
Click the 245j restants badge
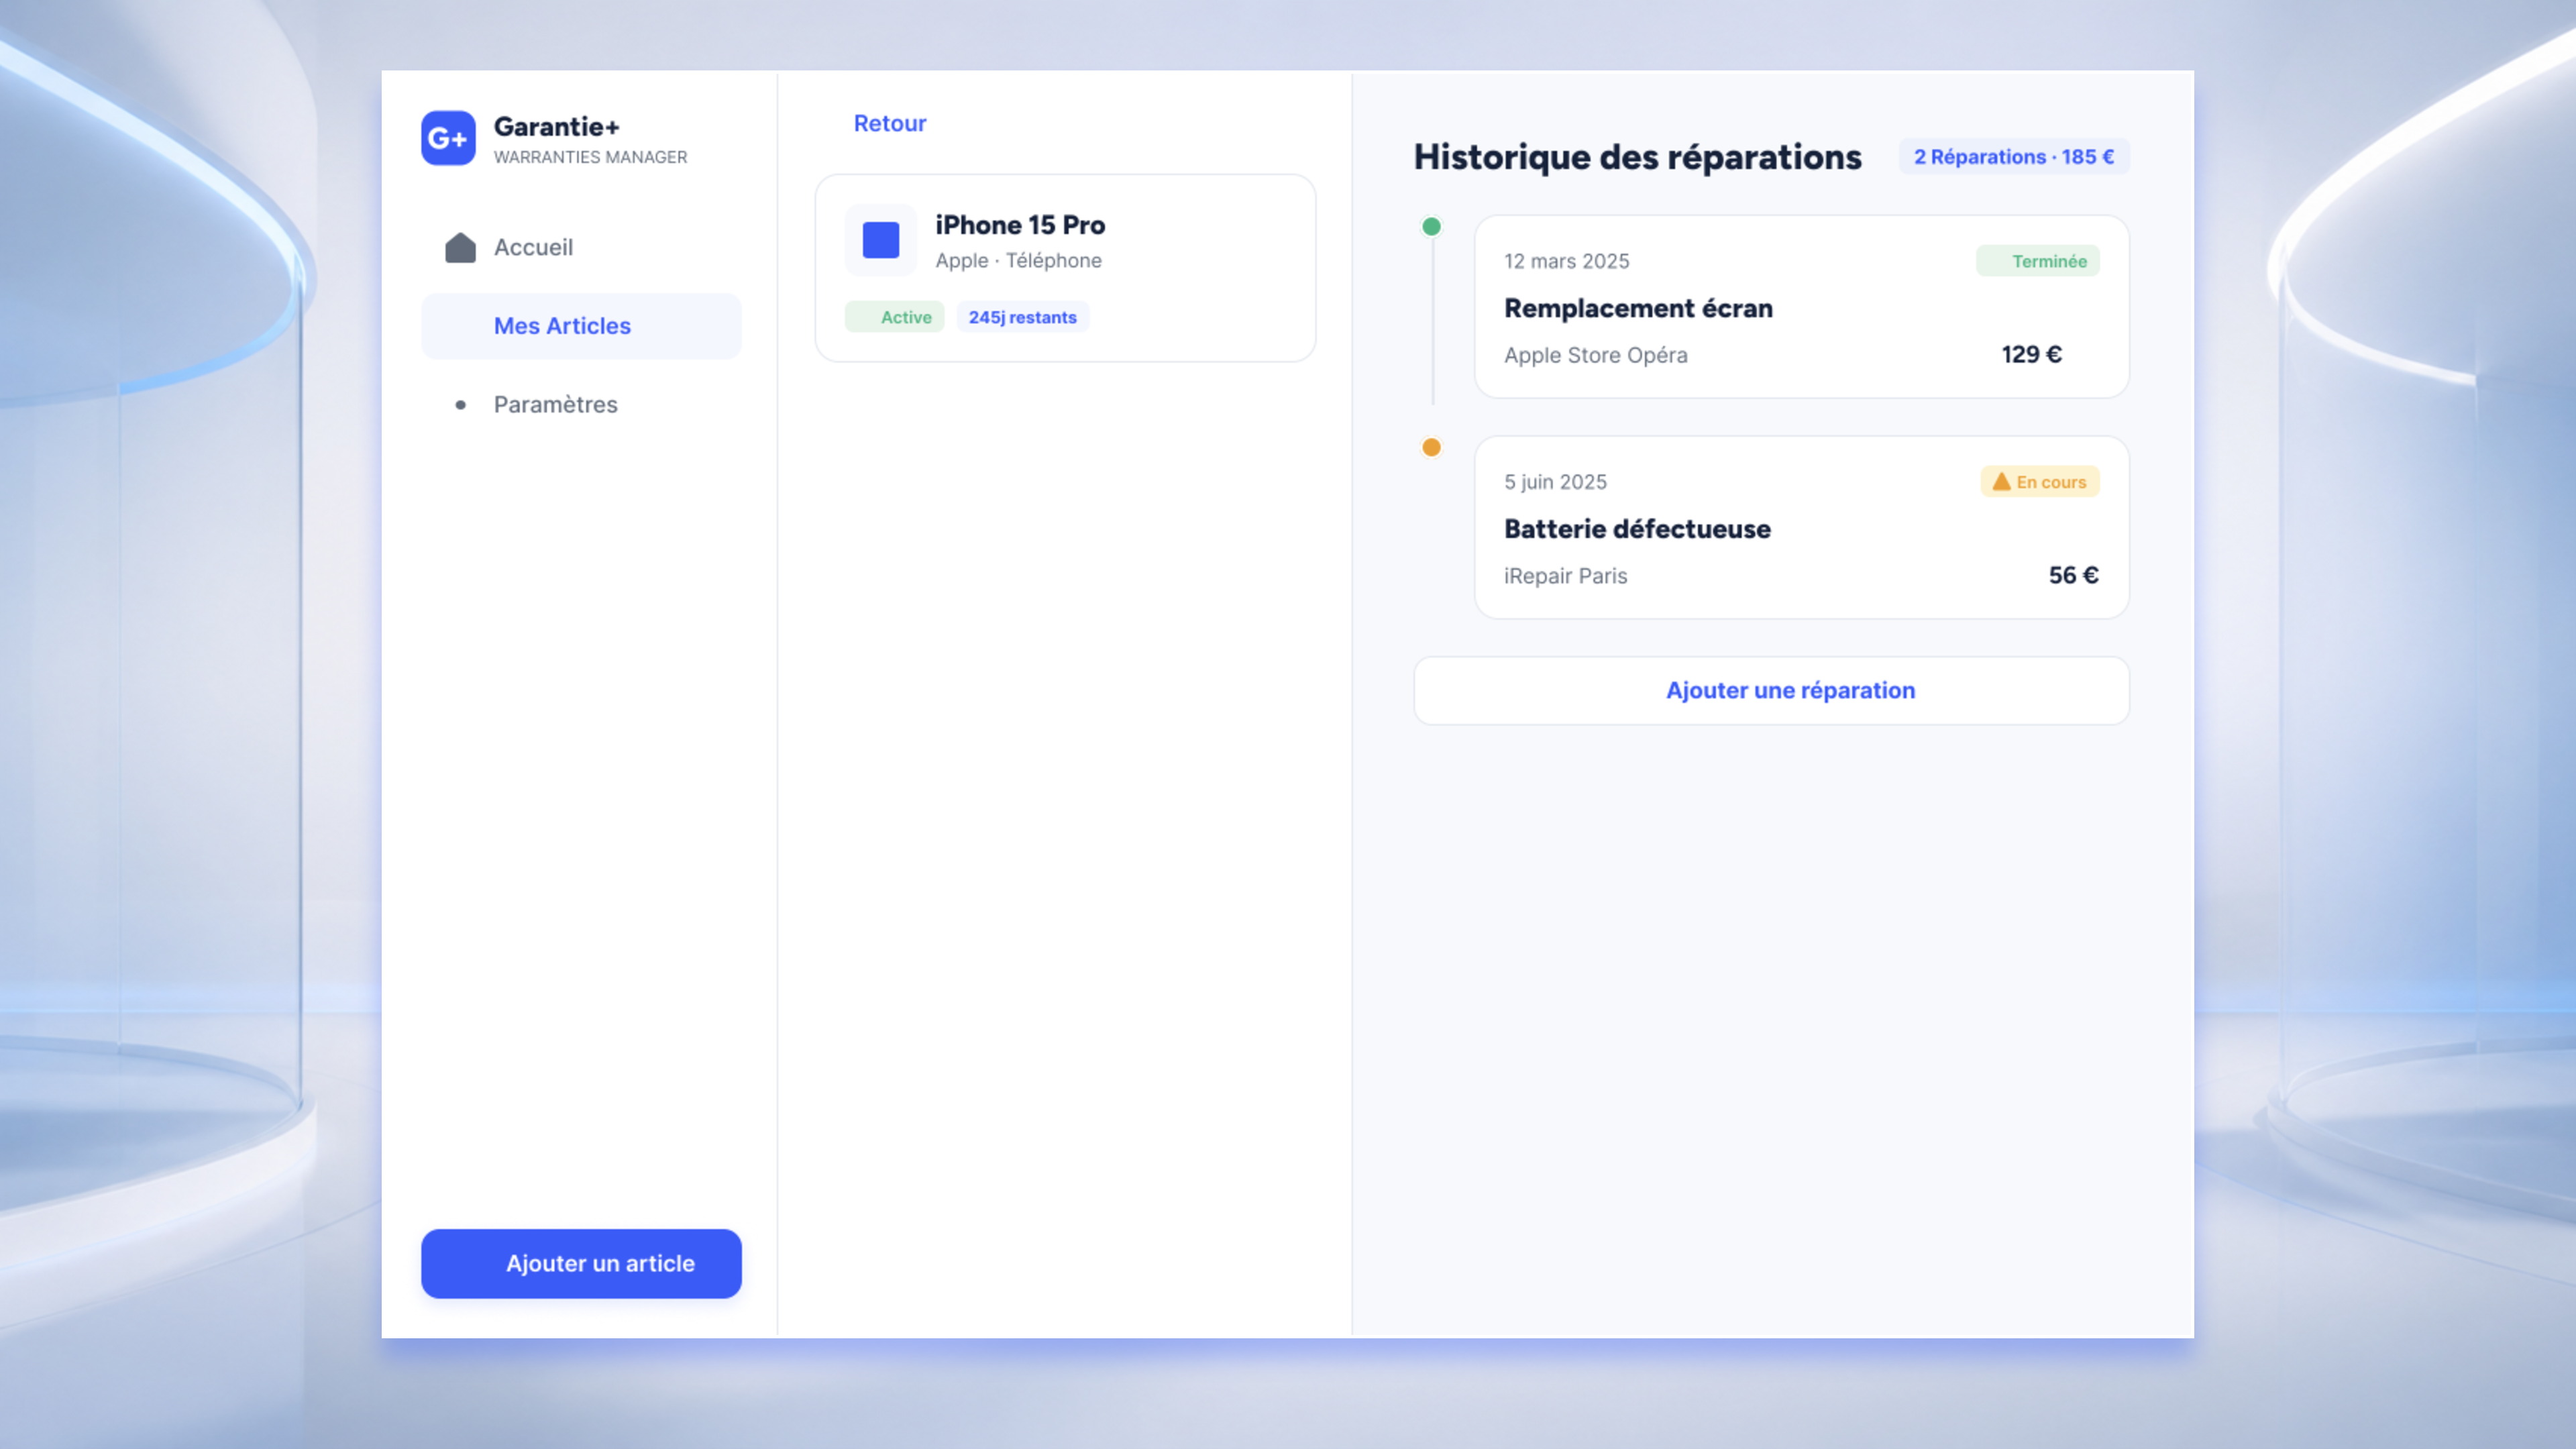pyautogui.click(x=1022, y=317)
